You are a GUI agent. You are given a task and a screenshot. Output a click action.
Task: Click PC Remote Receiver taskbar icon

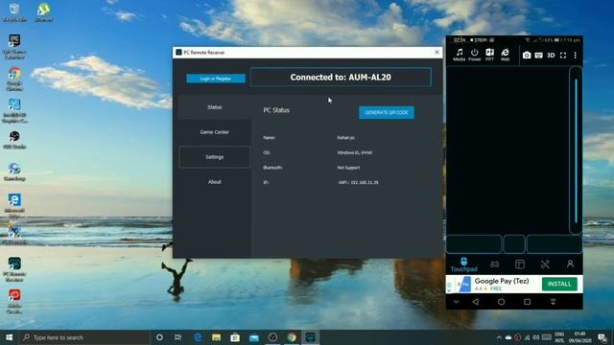(x=311, y=337)
